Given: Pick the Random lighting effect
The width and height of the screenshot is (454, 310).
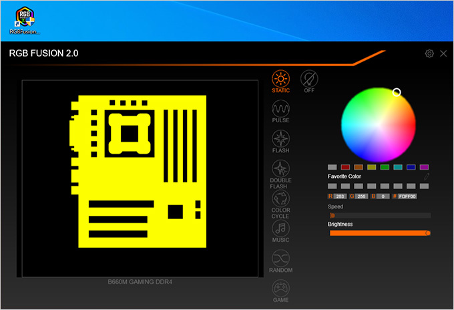Looking at the screenshot, I should tap(280, 261).
